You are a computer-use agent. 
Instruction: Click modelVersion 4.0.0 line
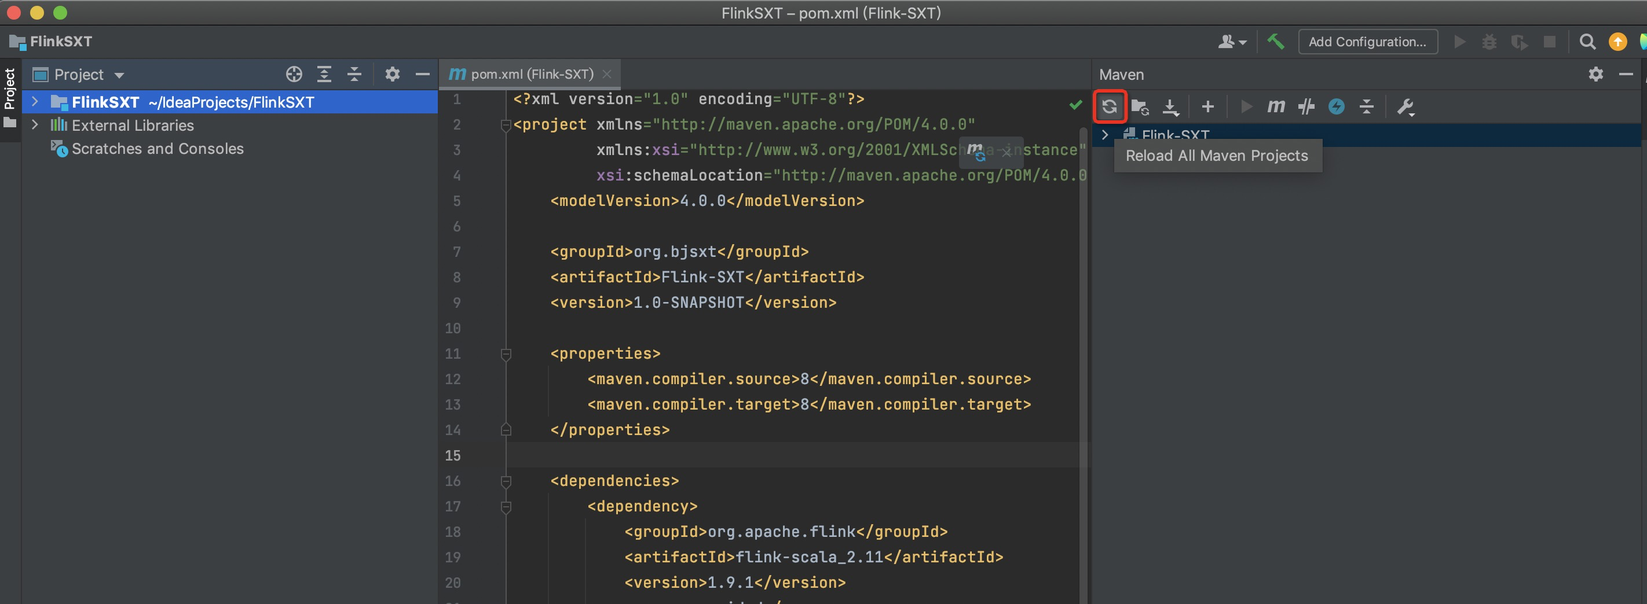[707, 201]
